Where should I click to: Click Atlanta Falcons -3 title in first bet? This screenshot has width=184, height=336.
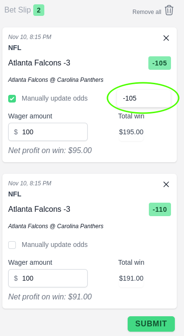point(39,63)
